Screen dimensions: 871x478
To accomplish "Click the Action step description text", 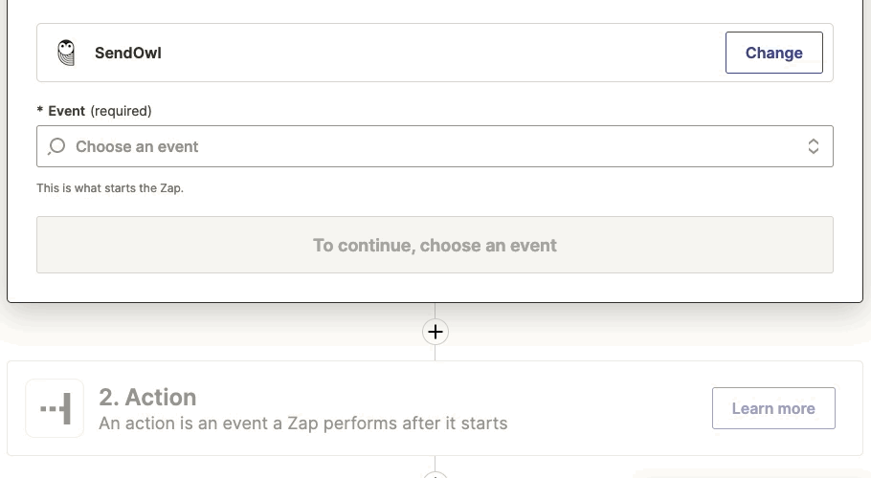I will (x=302, y=423).
